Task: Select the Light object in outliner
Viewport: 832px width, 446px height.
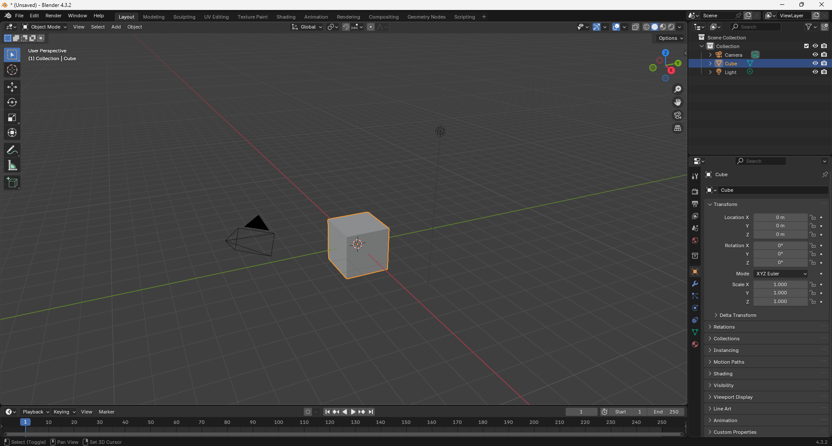Action: [731, 72]
